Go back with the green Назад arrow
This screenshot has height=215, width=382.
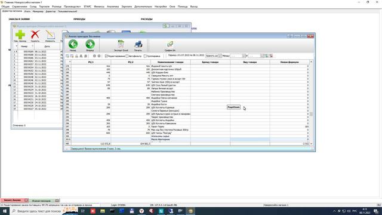click(x=73, y=45)
